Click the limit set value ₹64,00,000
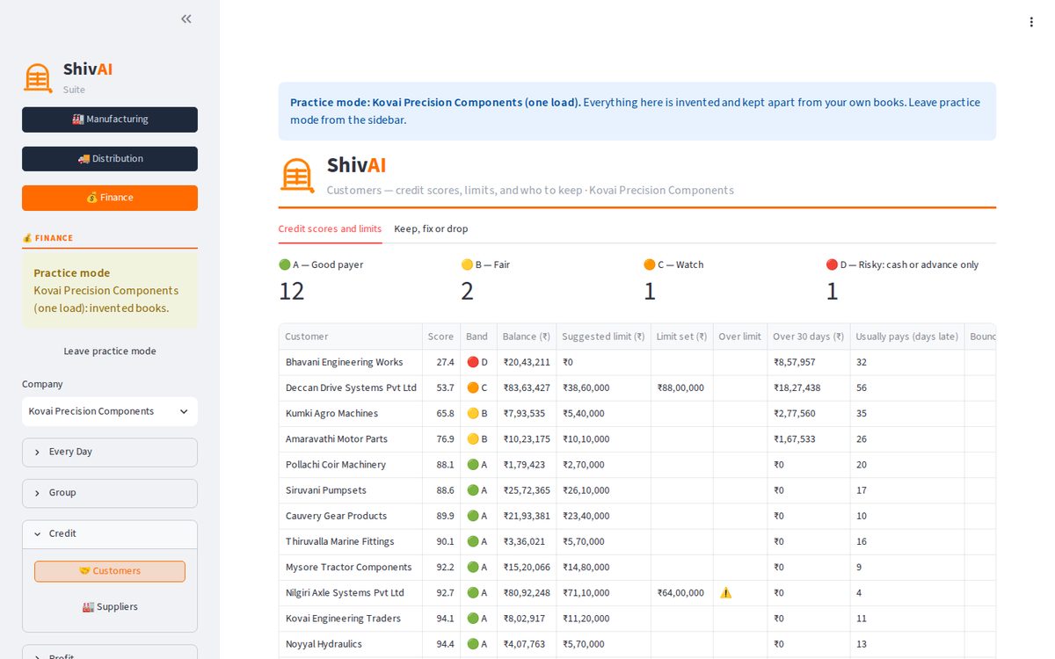The image size is (1055, 659). (x=680, y=593)
